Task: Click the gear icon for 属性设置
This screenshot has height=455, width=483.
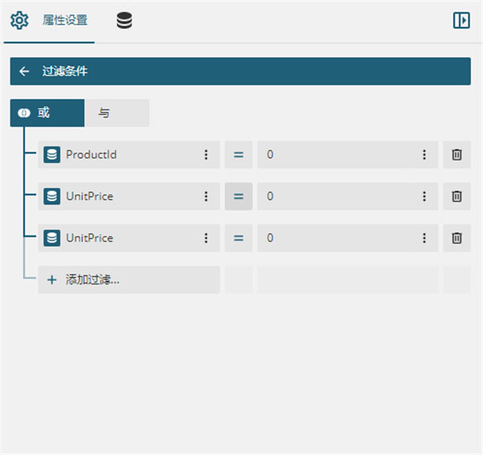Action: point(19,21)
